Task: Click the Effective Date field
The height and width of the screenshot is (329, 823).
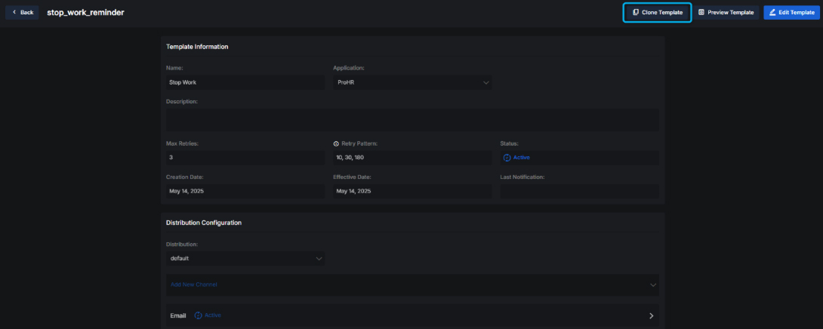Action: [412, 192]
